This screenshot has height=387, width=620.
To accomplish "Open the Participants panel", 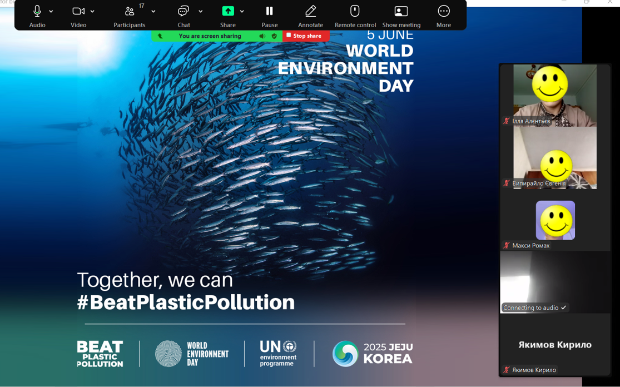I will (x=129, y=11).
